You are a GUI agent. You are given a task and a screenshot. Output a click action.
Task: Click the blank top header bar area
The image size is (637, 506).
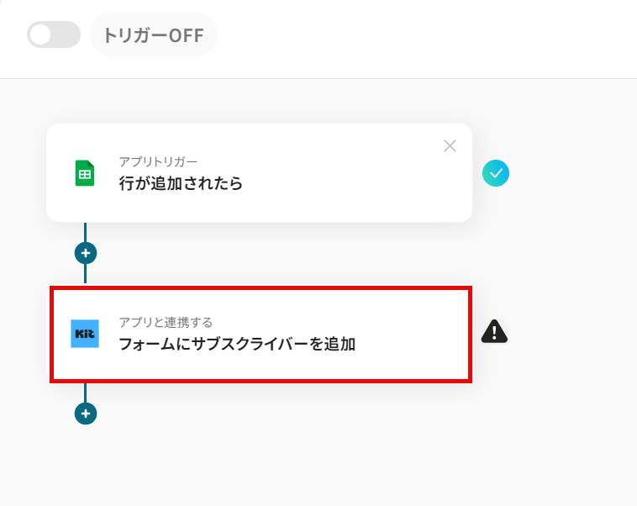pos(420,38)
